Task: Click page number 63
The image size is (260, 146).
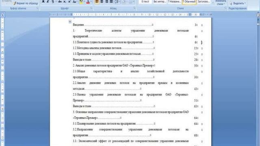Action: tap(196, 106)
